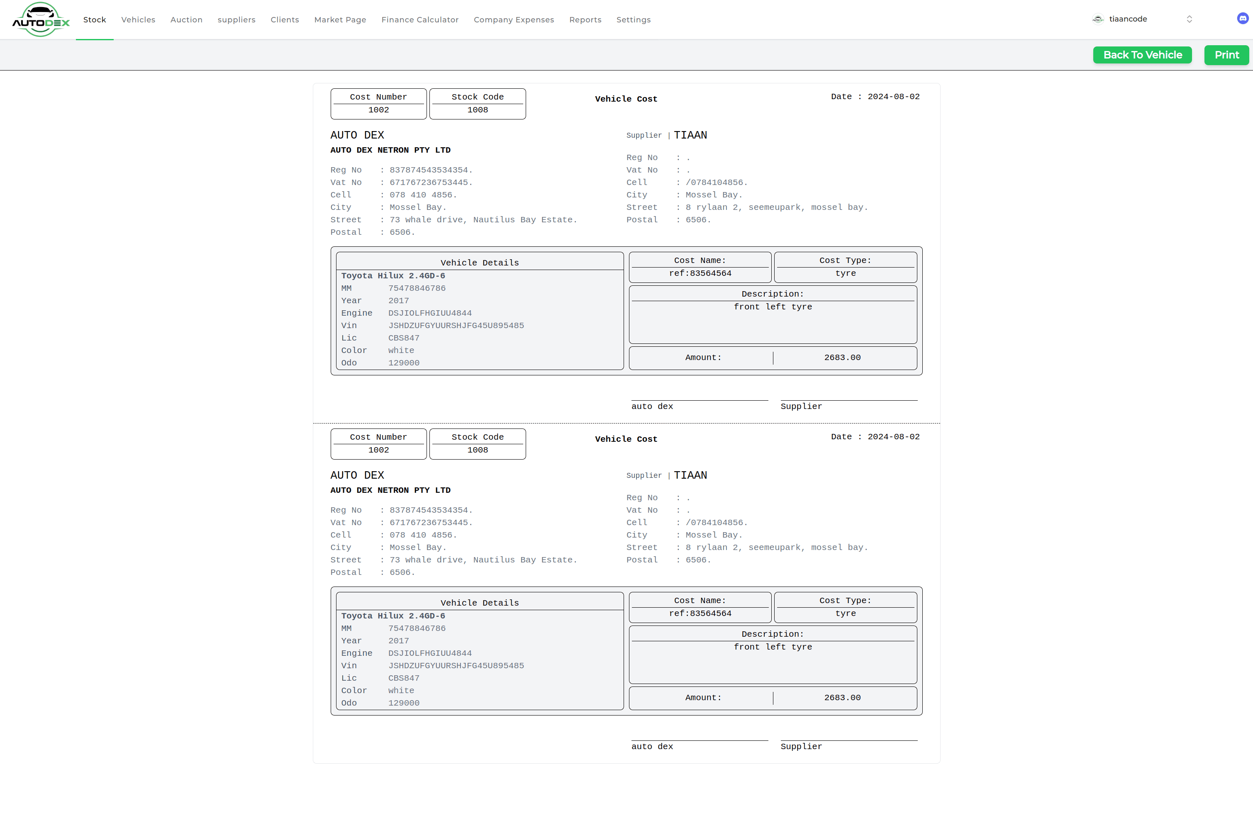Screen dimensions: 1253x813
Task: Click Vat No 671767236753445 in the top slip
Action: click(431, 182)
